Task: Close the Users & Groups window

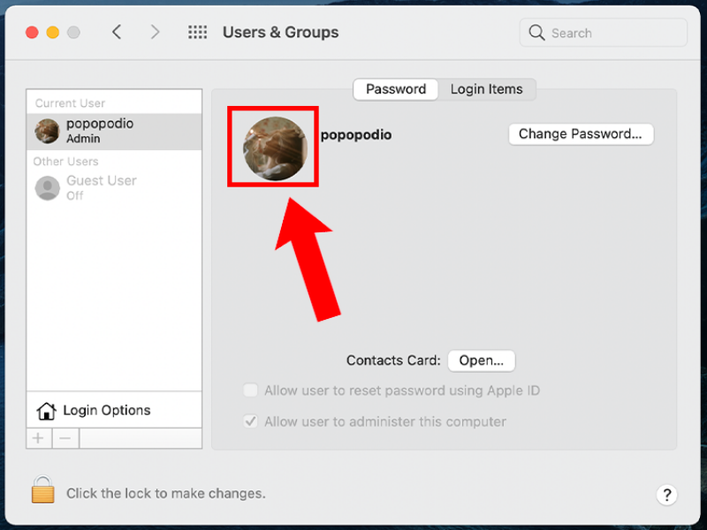Action: click(32, 33)
